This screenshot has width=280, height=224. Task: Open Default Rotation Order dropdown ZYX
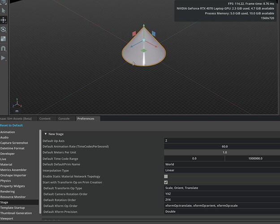tap(222, 200)
